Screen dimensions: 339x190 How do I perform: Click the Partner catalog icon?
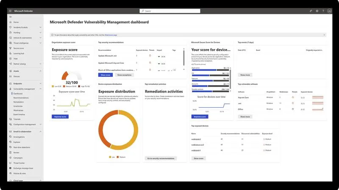click(x=10, y=64)
